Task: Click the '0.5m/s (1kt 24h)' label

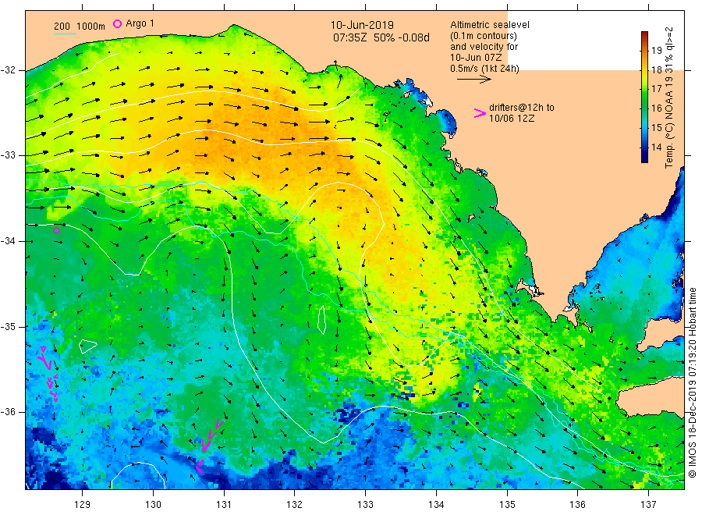Action: 484,69
